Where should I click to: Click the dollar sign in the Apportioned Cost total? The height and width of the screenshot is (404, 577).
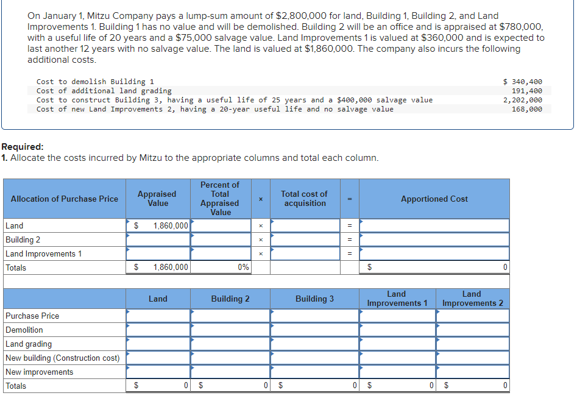point(370,267)
